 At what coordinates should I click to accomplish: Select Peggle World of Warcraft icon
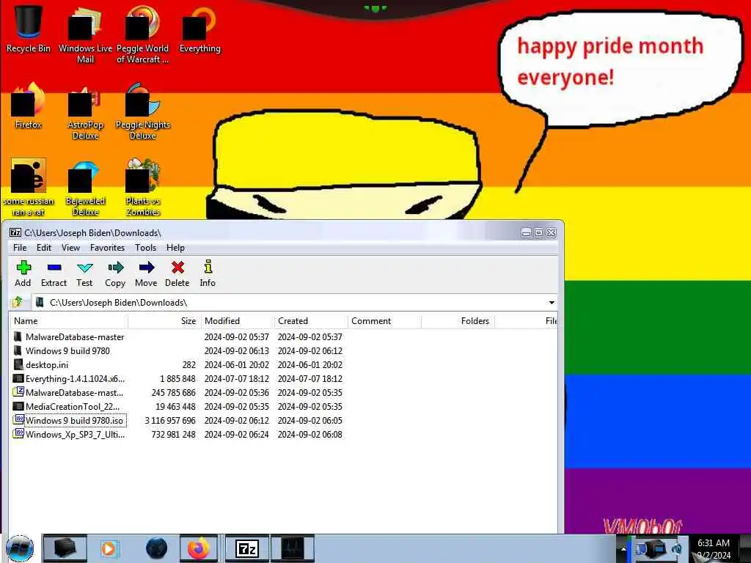[x=142, y=34]
